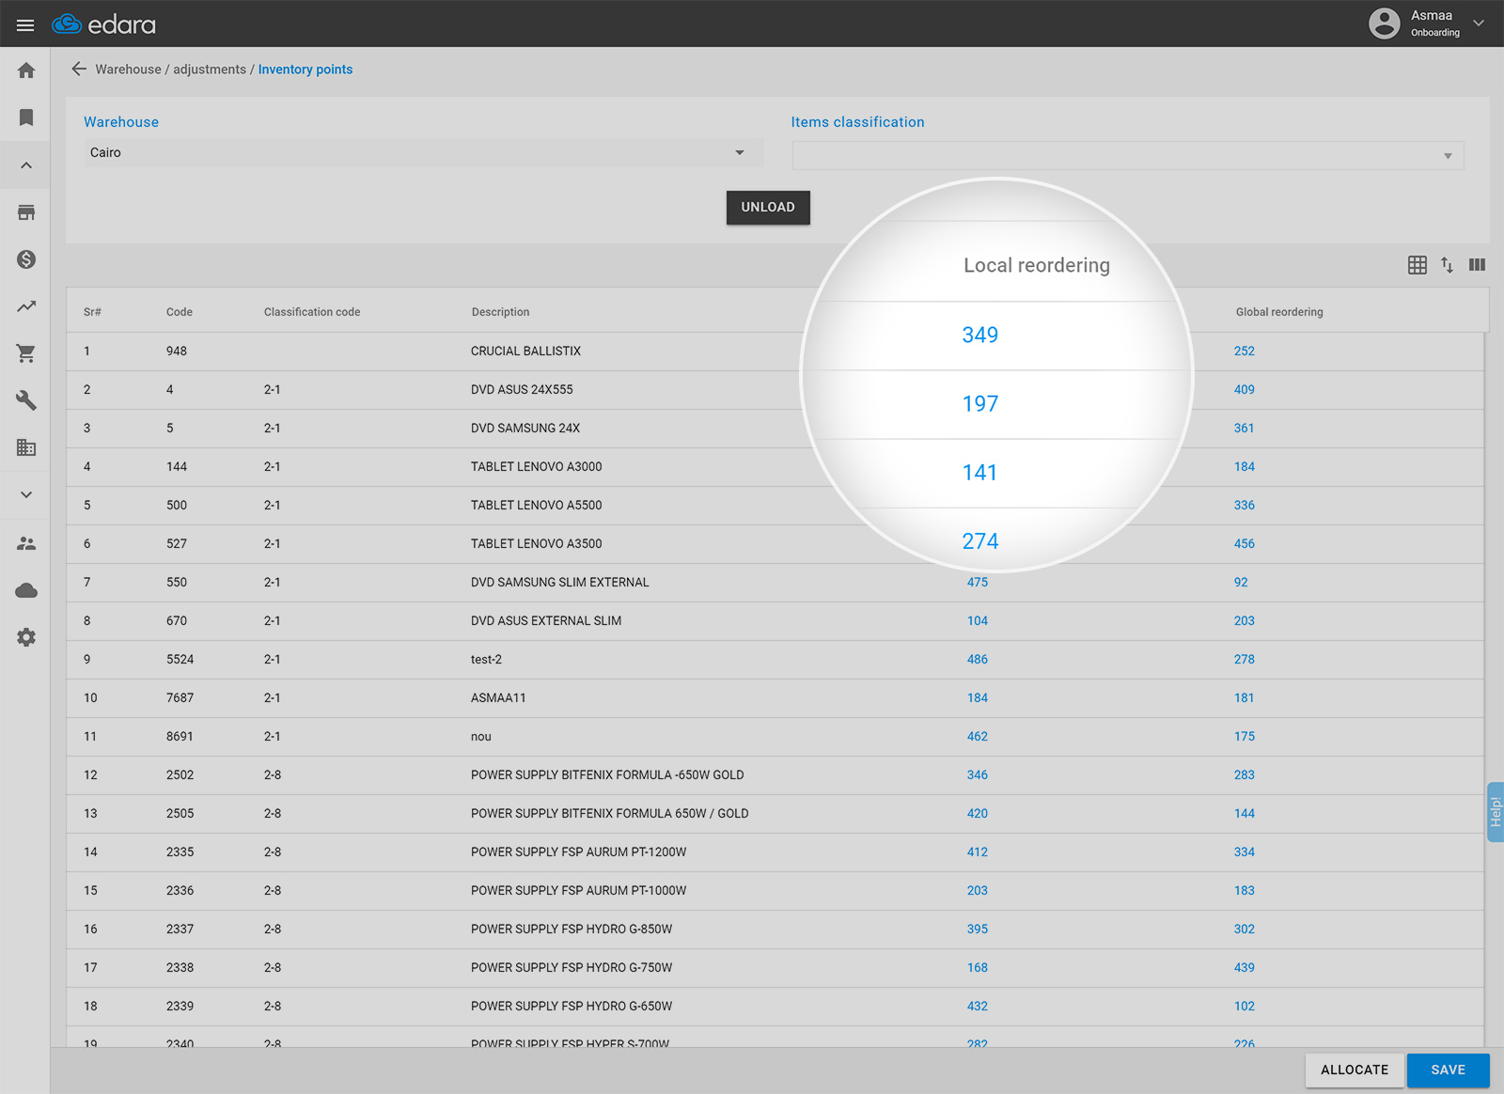
Task: Click the sort arrows icon
Action: 1447,265
